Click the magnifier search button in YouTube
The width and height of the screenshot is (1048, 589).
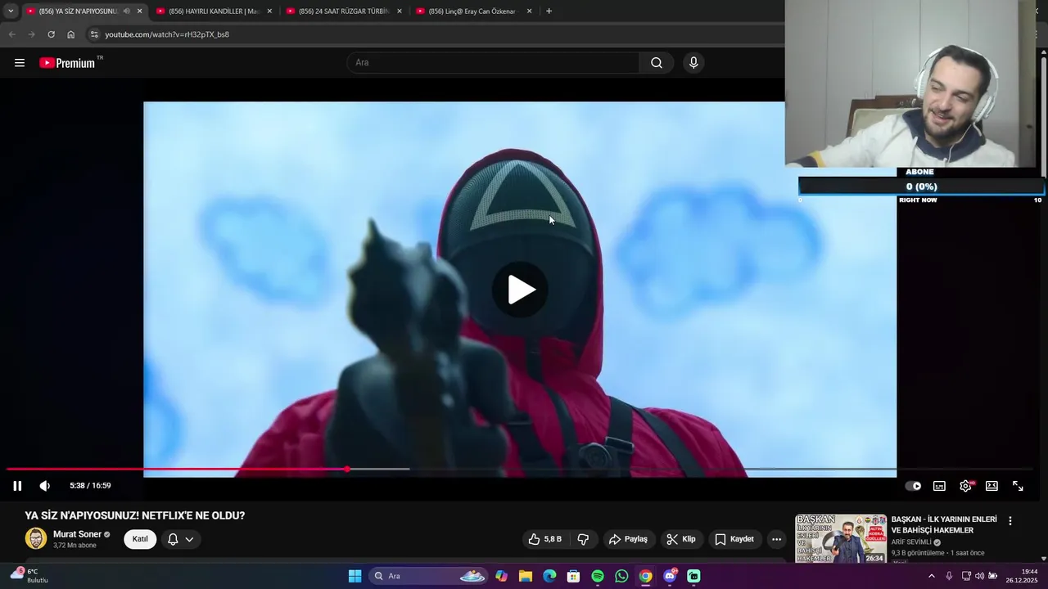point(657,63)
